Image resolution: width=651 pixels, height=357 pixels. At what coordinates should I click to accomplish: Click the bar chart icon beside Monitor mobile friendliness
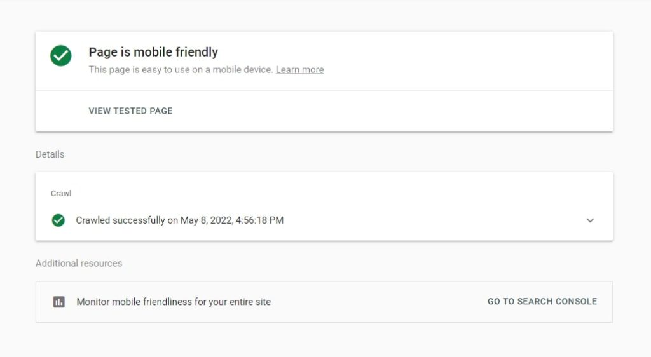(59, 302)
